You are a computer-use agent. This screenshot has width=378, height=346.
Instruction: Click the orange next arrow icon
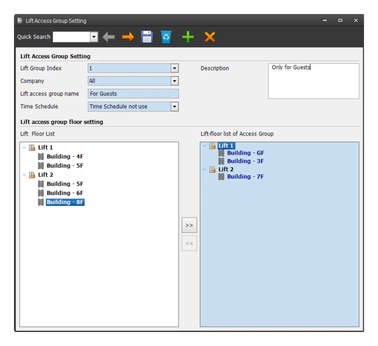[128, 37]
